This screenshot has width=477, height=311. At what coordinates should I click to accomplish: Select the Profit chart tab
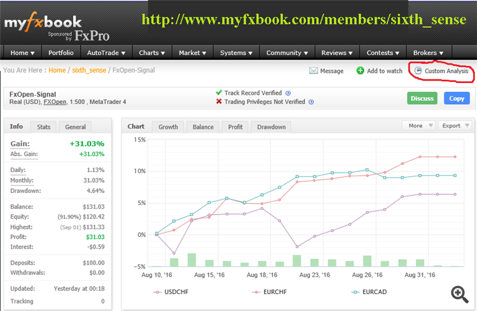[235, 127]
